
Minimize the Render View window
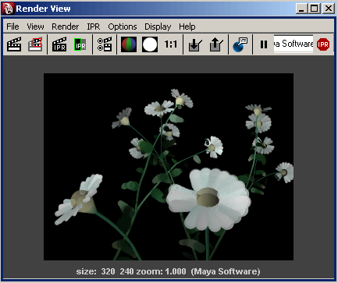tap(301, 9)
